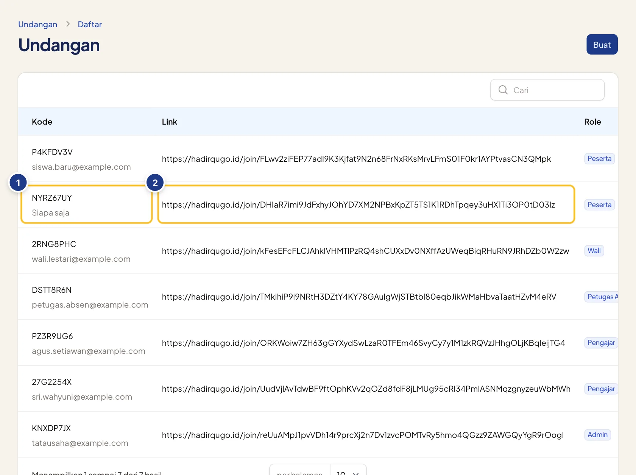Click the email siswa.baru@example.com
636x475 pixels.
click(81, 167)
